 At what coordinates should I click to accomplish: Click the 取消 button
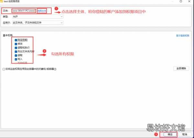pyautogui.click(x=185, y=134)
